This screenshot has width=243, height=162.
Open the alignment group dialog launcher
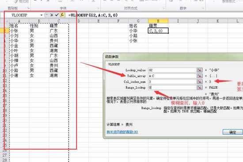click(x=163, y=8)
